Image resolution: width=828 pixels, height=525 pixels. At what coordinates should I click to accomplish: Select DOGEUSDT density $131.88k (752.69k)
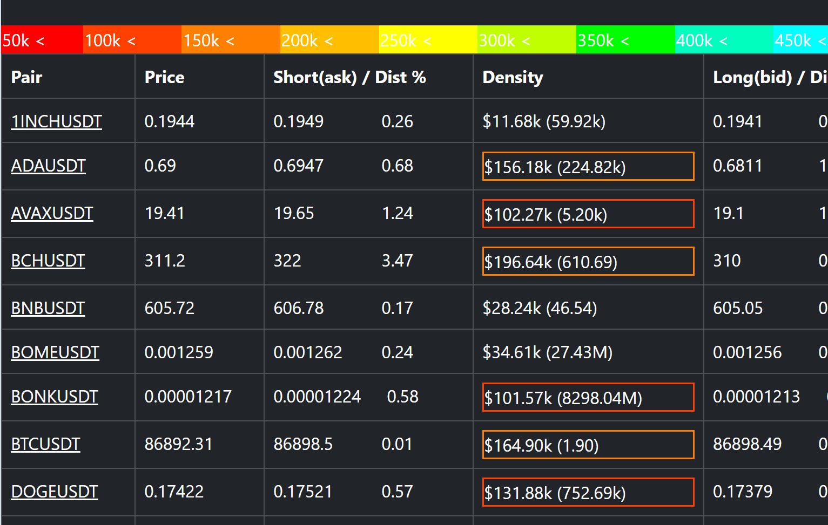[x=588, y=492]
